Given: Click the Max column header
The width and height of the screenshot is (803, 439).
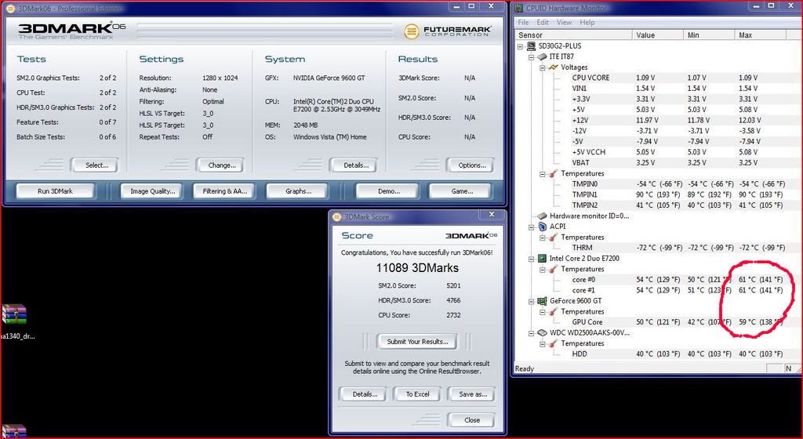Looking at the screenshot, I should point(761,34).
